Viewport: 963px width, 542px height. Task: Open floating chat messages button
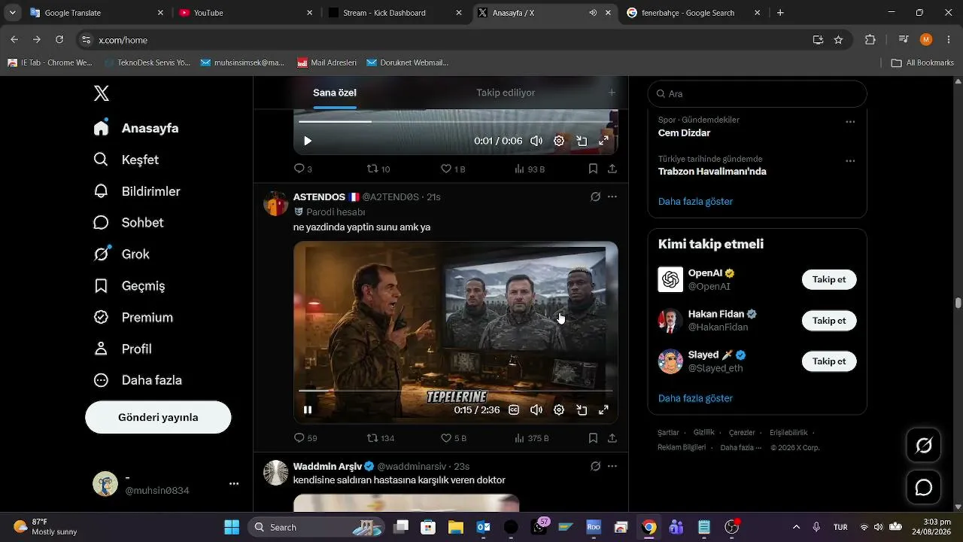click(x=924, y=488)
